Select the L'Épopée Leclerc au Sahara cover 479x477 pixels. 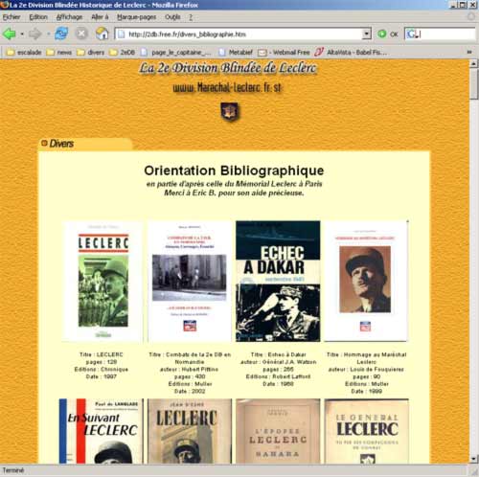click(x=278, y=431)
